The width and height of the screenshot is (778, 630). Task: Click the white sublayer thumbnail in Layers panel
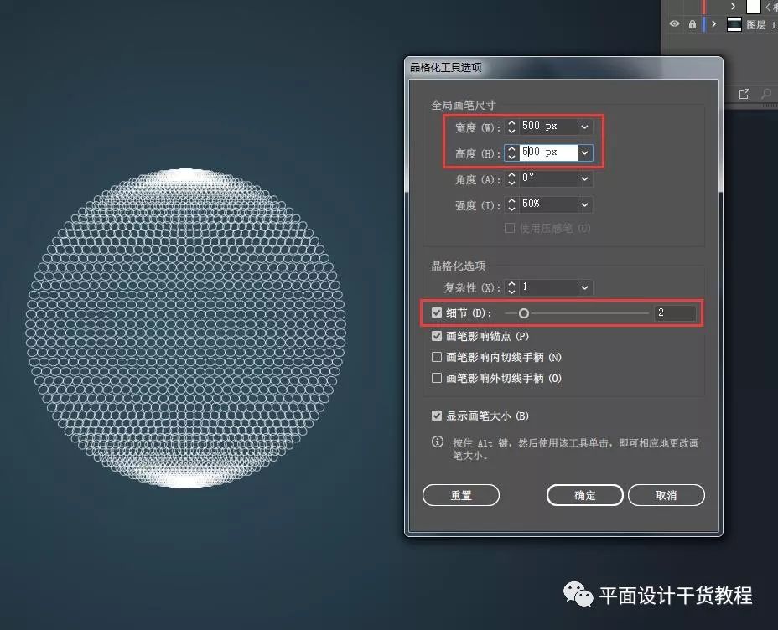753,7
